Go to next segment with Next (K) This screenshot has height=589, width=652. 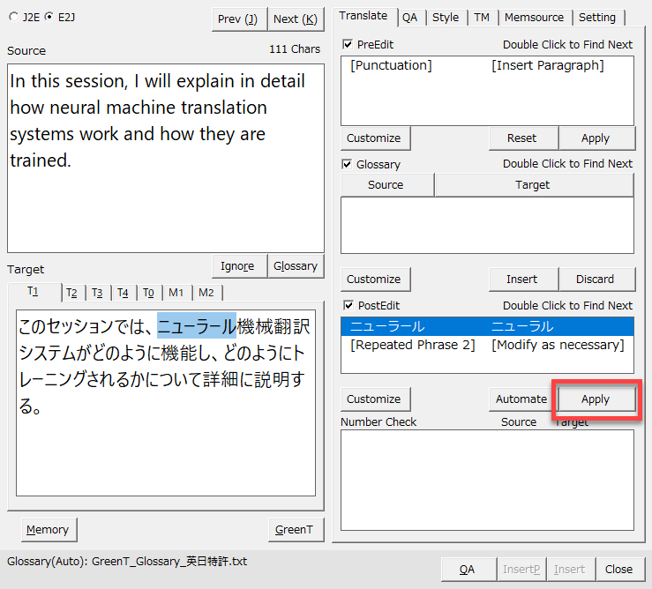pos(295,19)
